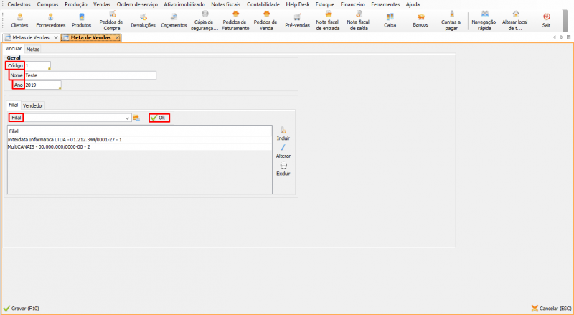Expand the Filial combo box arrow
574x315 pixels.
[128, 118]
